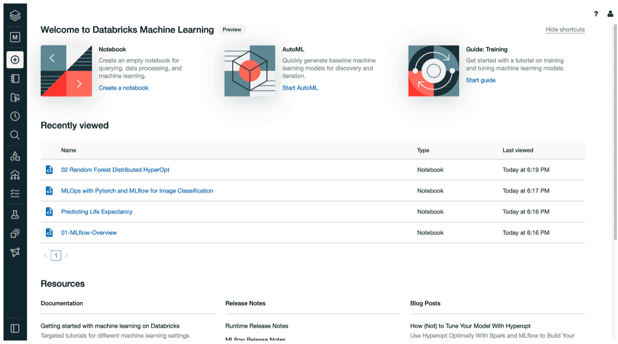Click notebook icon beside 02 Random Forest row
Screen dimensions: 618x344
[49, 170]
